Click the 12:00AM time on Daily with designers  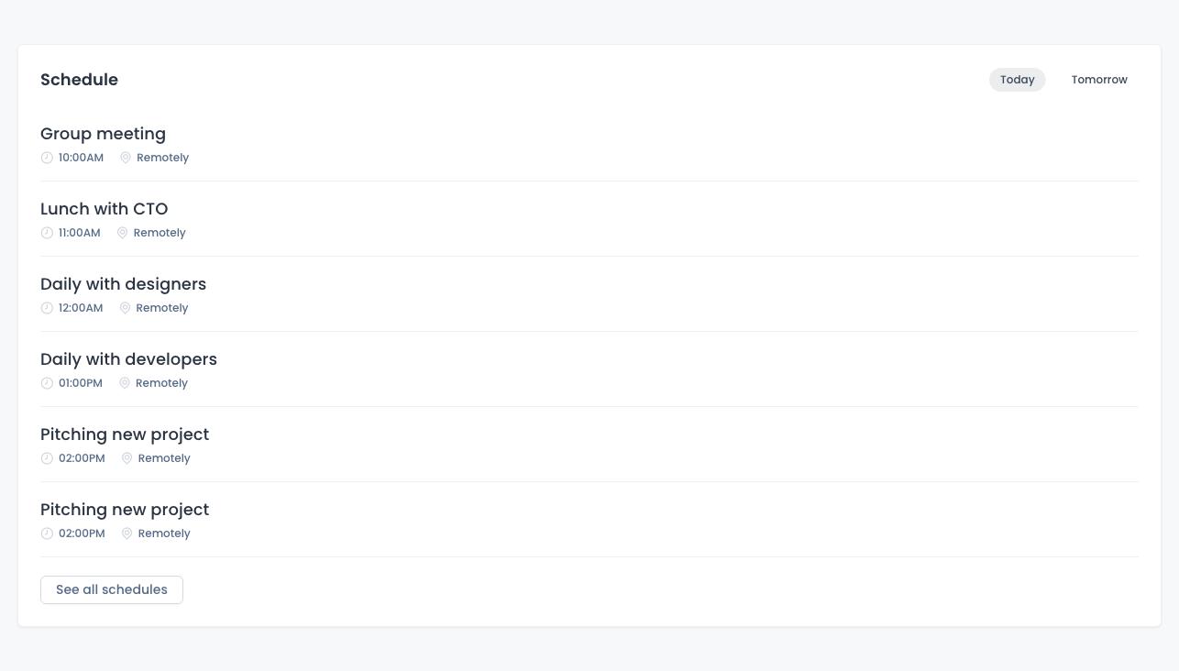pos(81,307)
